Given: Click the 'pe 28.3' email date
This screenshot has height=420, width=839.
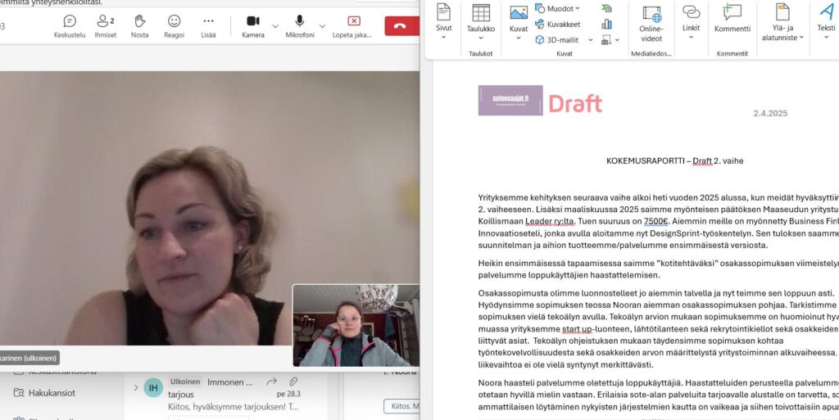Looking at the screenshot, I should [x=288, y=395].
